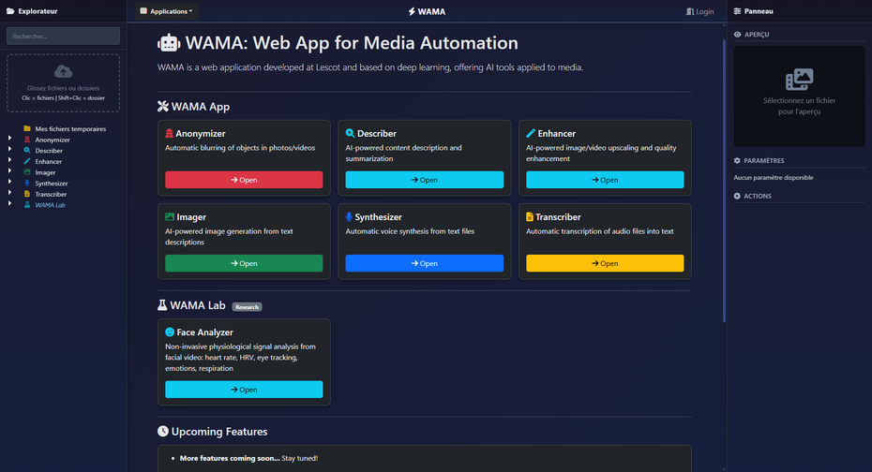The height and width of the screenshot is (472, 872).
Task: Open the Anonymizer app with the red button
Action: pyautogui.click(x=244, y=180)
